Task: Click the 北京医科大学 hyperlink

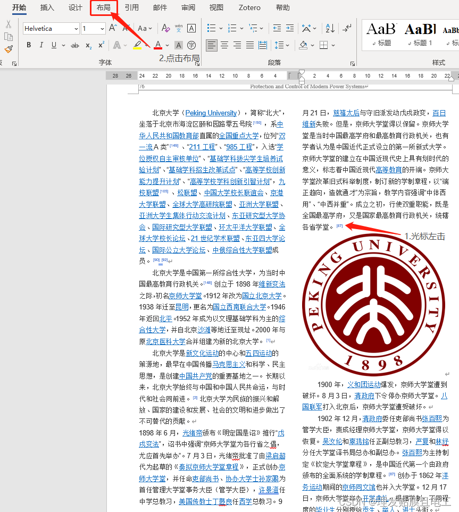Action: (x=165, y=341)
